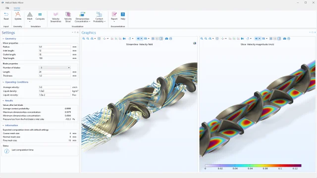
Task: Click the small icon beside Streamline plot title
Action: 195,43
